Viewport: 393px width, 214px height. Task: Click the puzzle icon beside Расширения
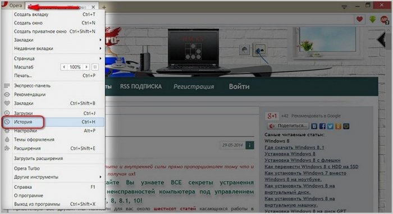[7, 148]
